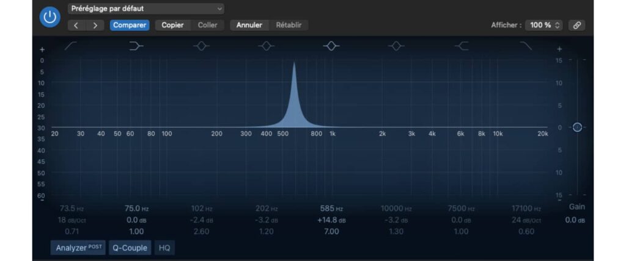Click the 0.0 dB gain under 75.0 Hz
This screenshot has width=626, height=261.
point(136,220)
